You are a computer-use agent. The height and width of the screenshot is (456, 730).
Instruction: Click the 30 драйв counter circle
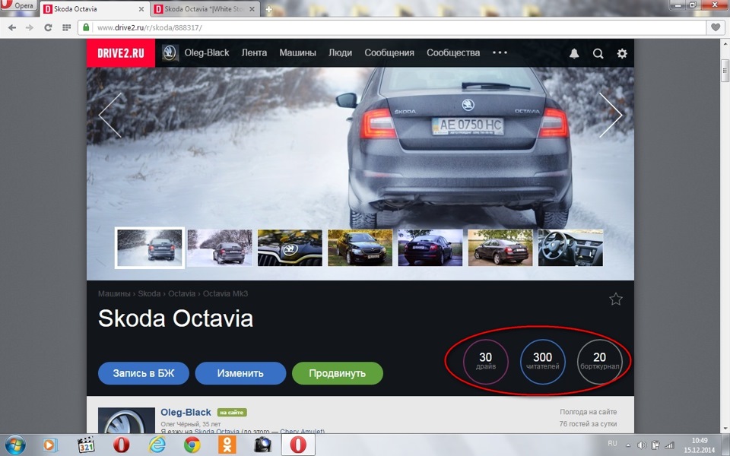(486, 362)
